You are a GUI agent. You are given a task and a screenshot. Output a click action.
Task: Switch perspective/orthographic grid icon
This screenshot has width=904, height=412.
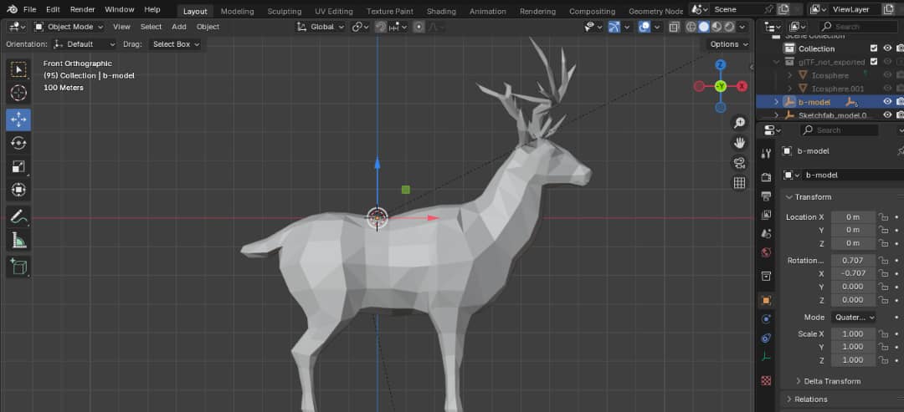[x=739, y=183]
